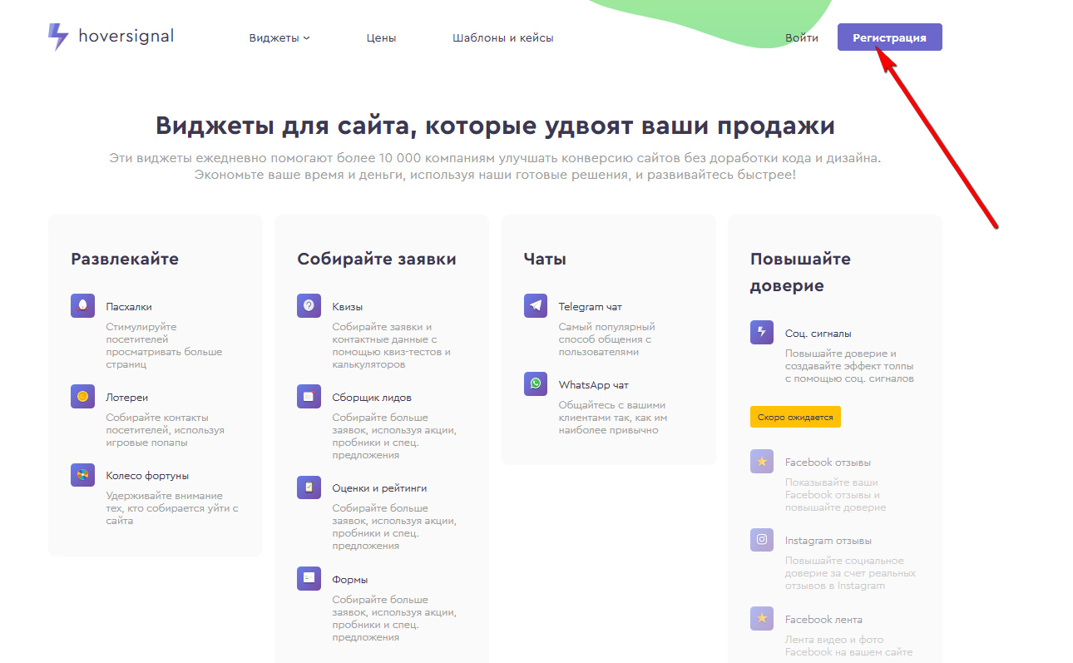Click the Соц. сигналы lightning icon
Viewport: 1073px width, 663px height.
click(762, 333)
